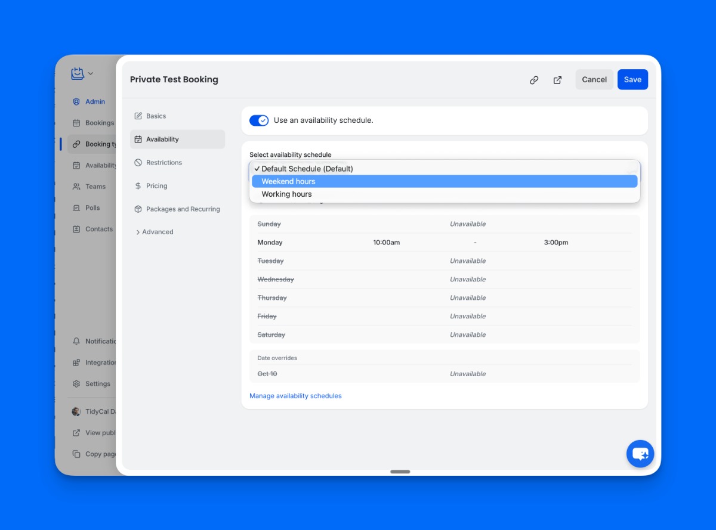
Task: Click the TidyCal logo icon
Action: (x=78, y=73)
